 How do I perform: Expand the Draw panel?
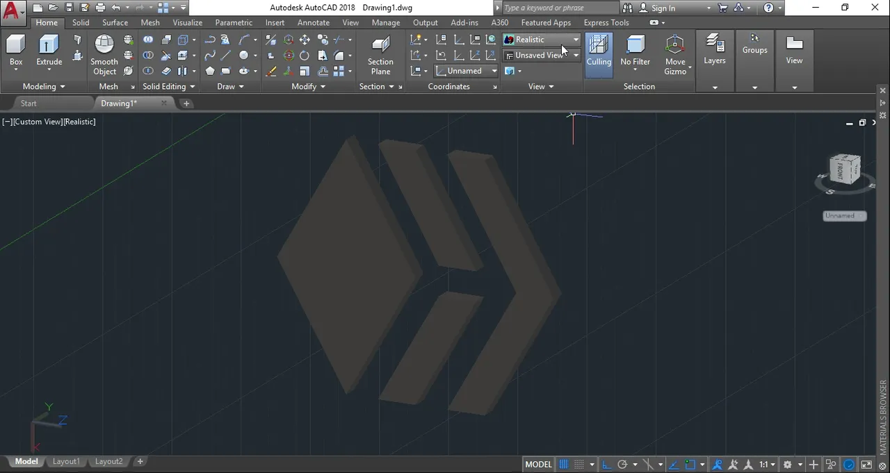(230, 87)
